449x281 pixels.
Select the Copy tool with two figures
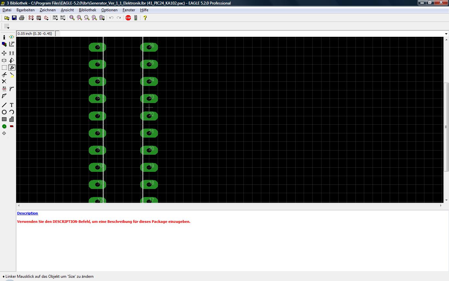point(12,53)
